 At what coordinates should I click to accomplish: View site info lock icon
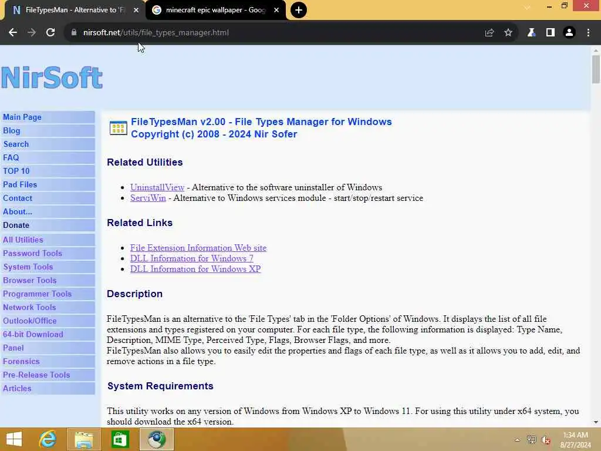click(x=74, y=33)
